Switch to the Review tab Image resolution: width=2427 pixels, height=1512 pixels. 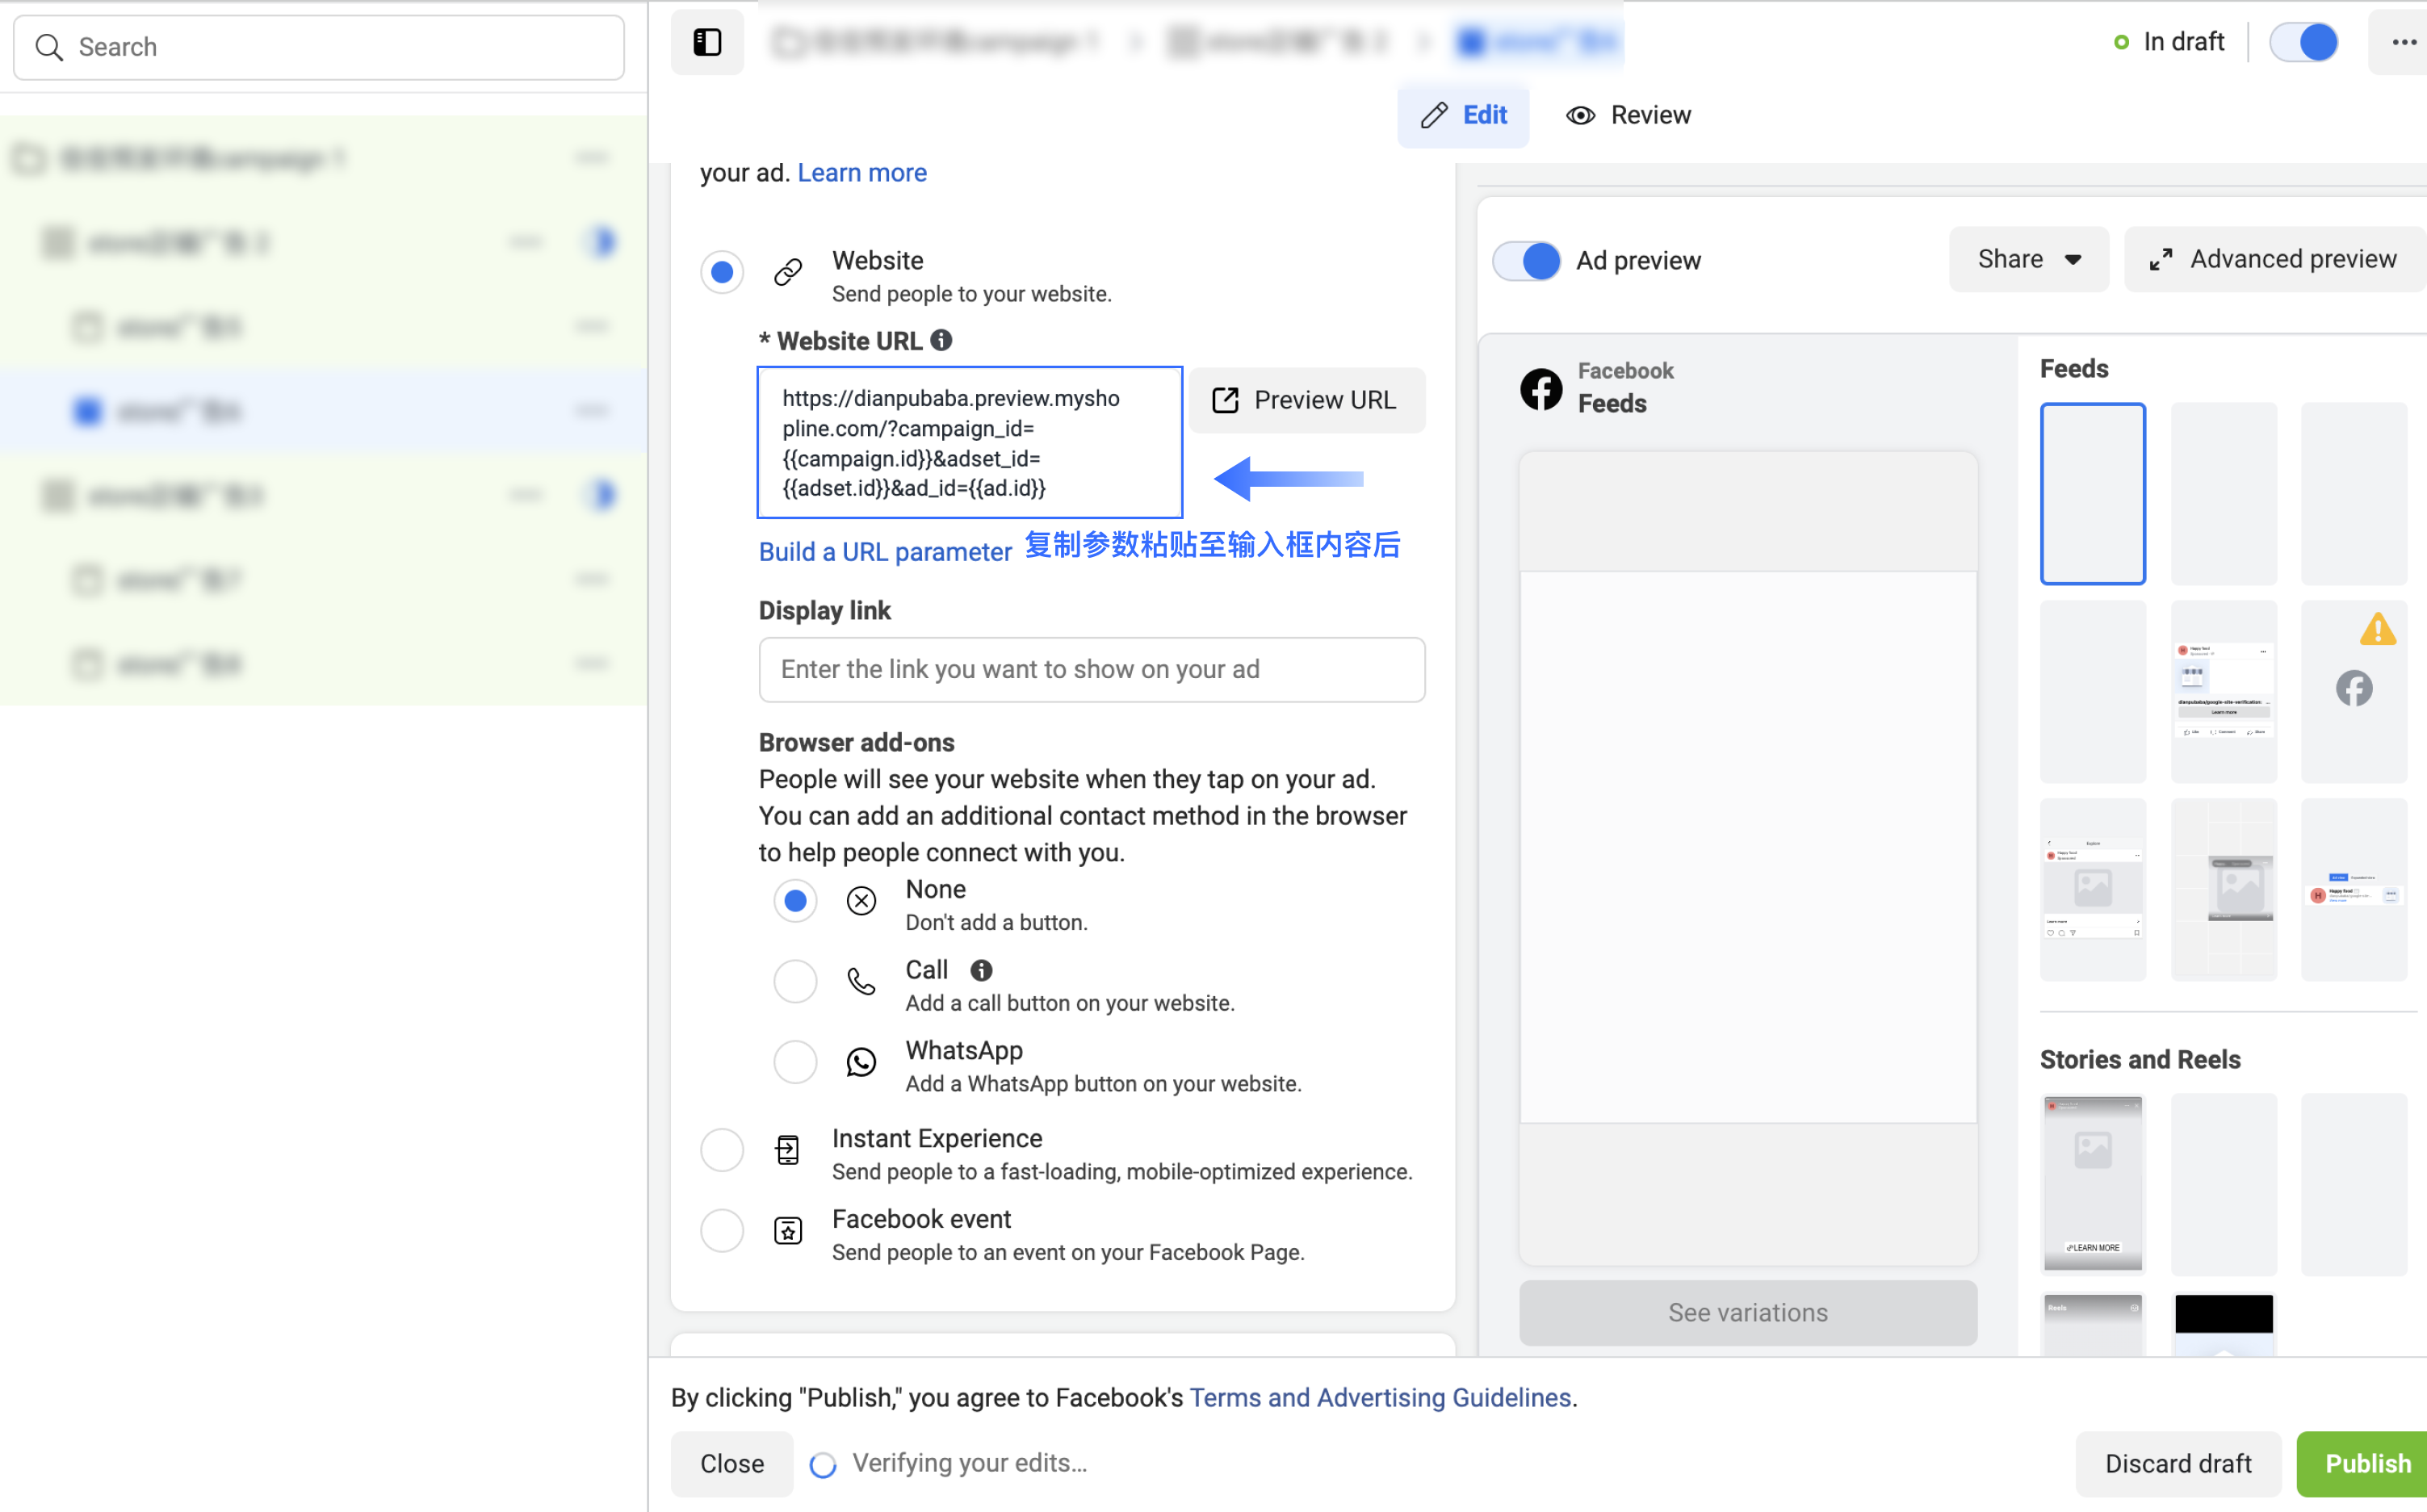coord(1629,116)
